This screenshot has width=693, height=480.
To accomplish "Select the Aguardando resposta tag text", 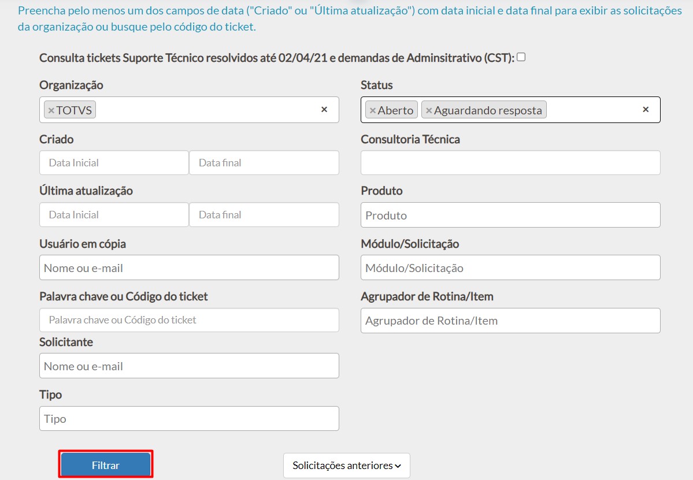I will tap(487, 110).
